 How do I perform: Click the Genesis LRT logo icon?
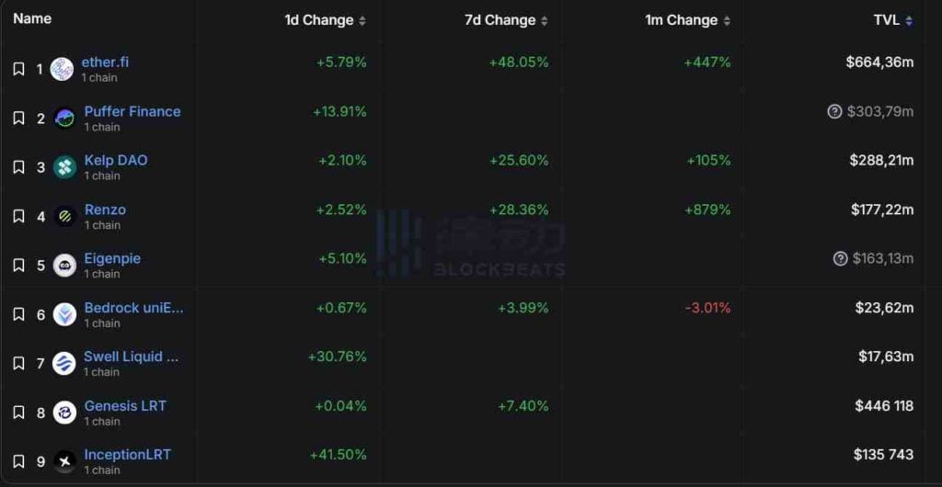point(64,413)
